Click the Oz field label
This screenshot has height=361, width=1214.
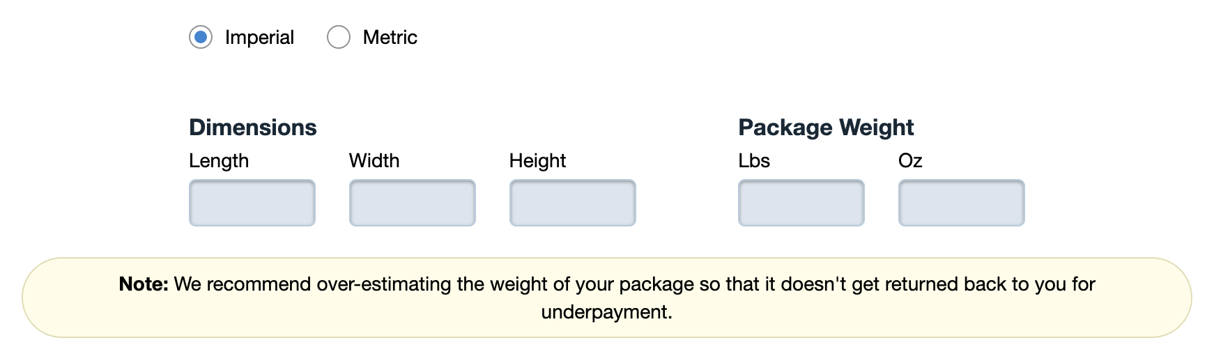click(910, 161)
